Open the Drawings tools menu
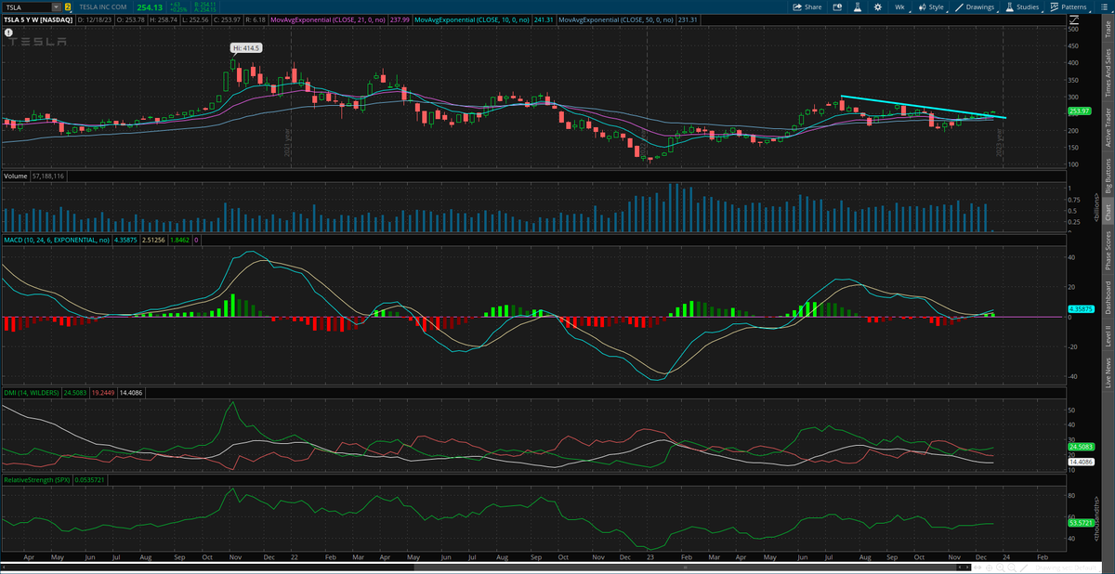The image size is (1115, 574). (x=977, y=7)
